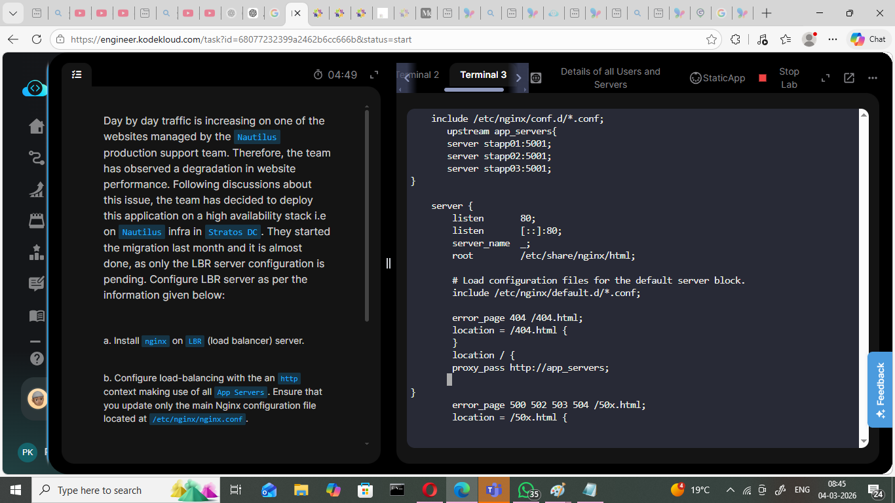Open Task View on the taskbar
Image resolution: width=895 pixels, height=503 pixels.
click(236, 490)
